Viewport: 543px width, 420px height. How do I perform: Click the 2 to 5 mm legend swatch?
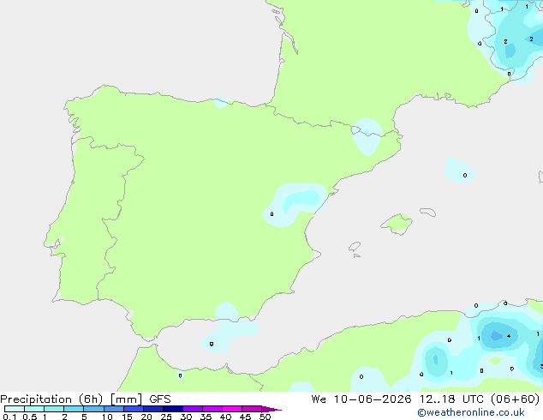click(x=74, y=409)
